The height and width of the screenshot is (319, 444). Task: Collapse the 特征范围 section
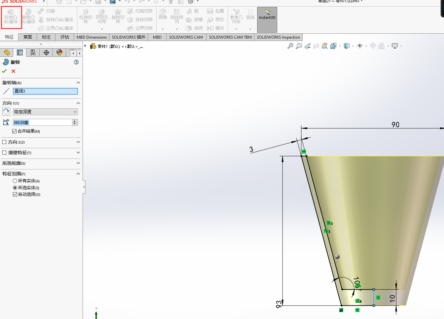coord(78,174)
